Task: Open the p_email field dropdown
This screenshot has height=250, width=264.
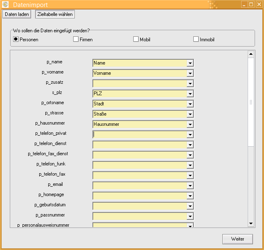Action: coord(190,185)
